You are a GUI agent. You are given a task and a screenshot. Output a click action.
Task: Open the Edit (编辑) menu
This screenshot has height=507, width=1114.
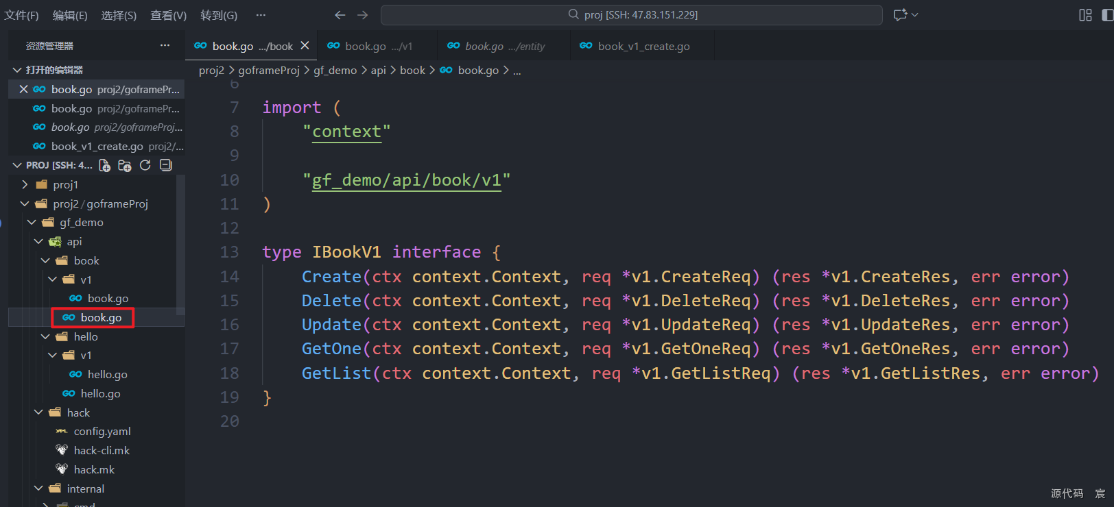tap(70, 15)
